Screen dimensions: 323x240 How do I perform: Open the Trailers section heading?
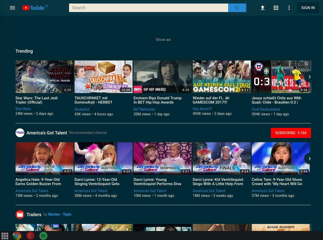click(34, 215)
